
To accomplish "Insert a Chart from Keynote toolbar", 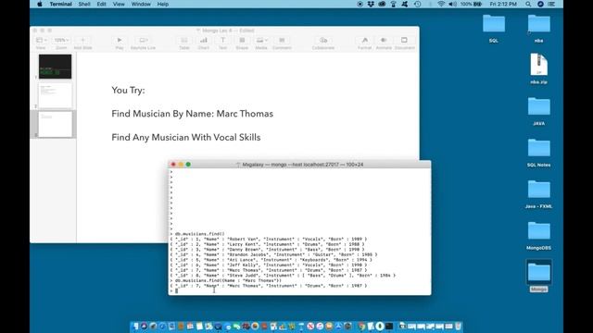I will [x=204, y=41].
